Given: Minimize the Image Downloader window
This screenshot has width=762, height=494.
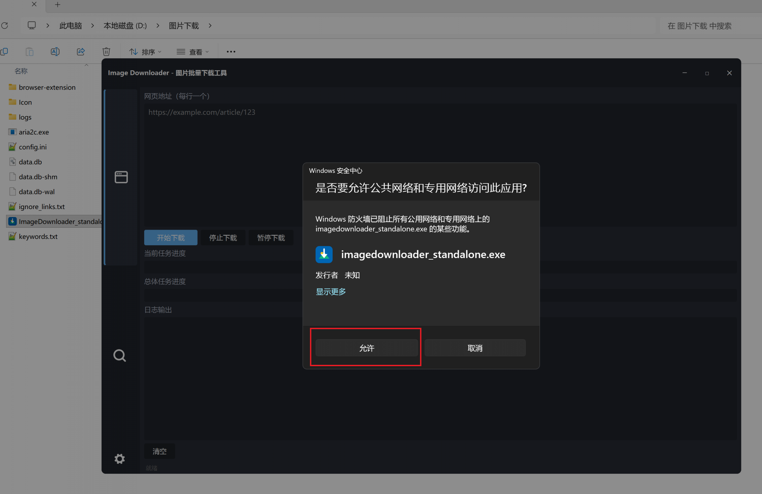Looking at the screenshot, I should tap(685, 73).
